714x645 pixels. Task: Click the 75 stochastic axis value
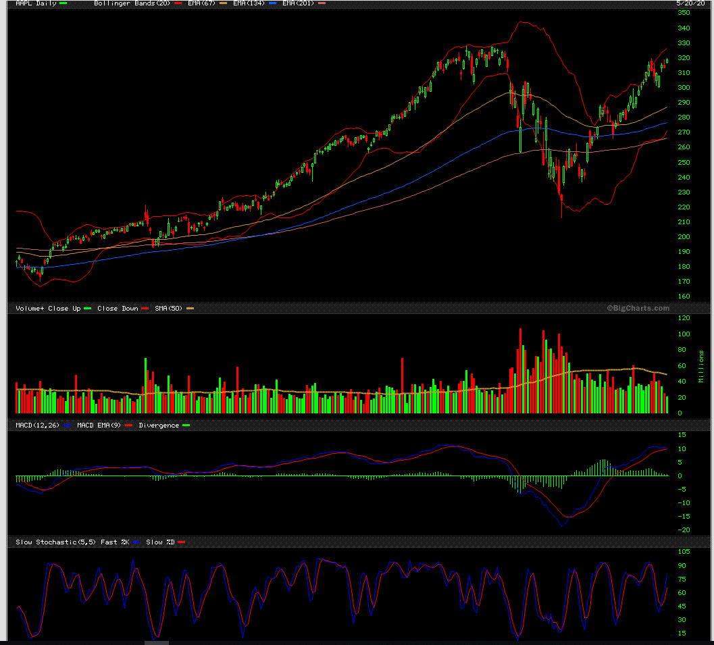[x=682, y=579]
